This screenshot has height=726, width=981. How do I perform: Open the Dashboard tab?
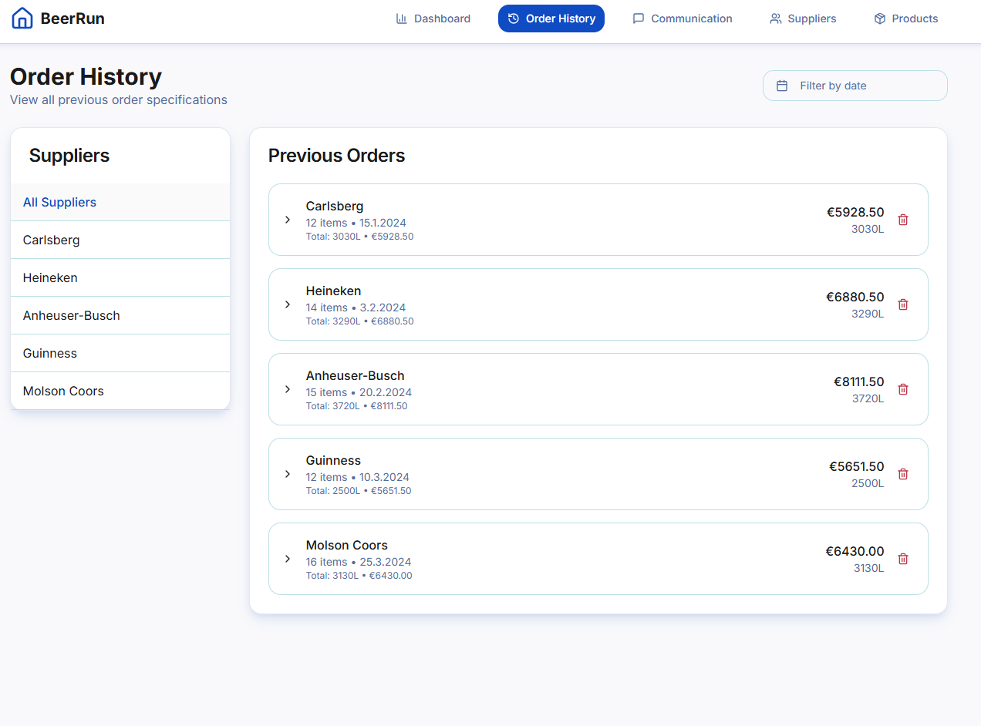coord(433,18)
